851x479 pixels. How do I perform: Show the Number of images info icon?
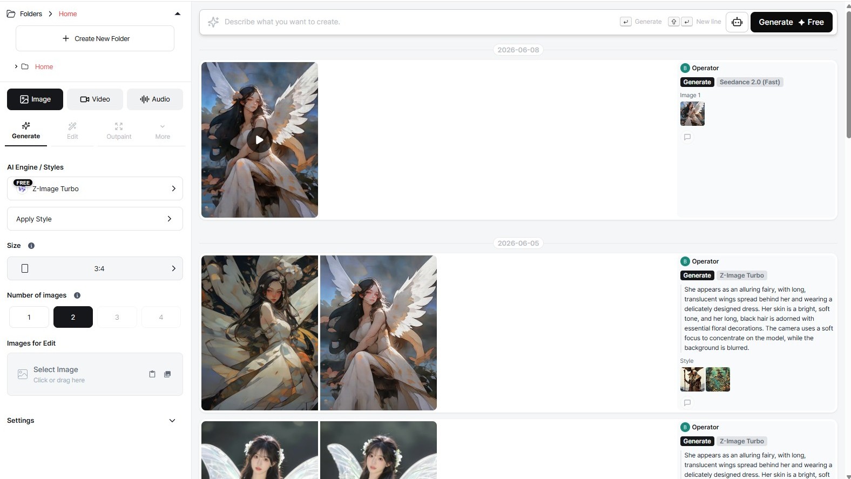click(x=77, y=295)
